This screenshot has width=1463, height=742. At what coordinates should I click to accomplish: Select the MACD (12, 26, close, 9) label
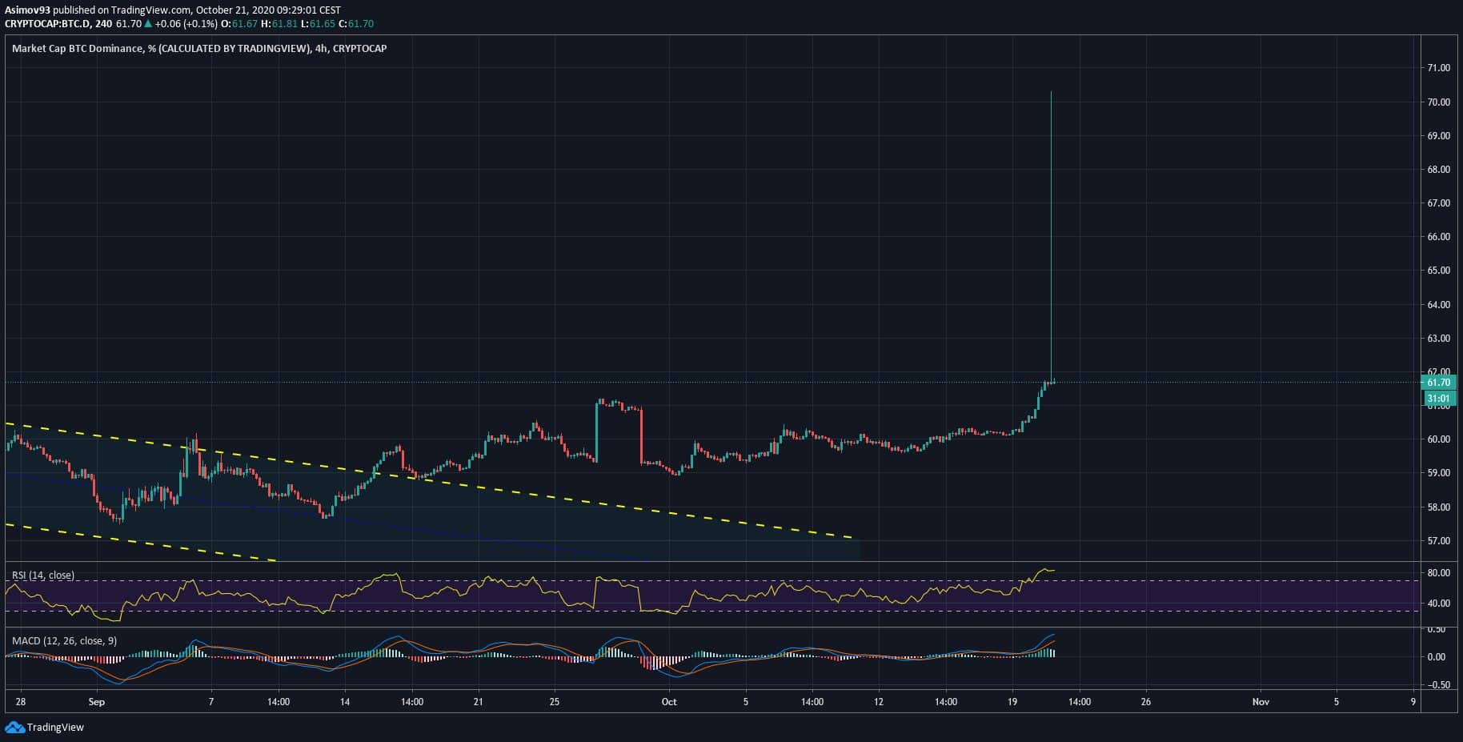[x=64, y=640]
